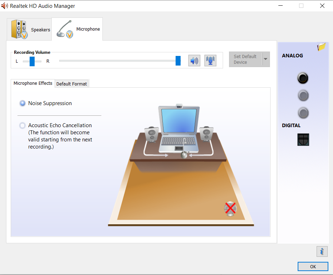Enable Noise Suppression option
The height and width of the screenshot is (275, 333).
(23, 103)
